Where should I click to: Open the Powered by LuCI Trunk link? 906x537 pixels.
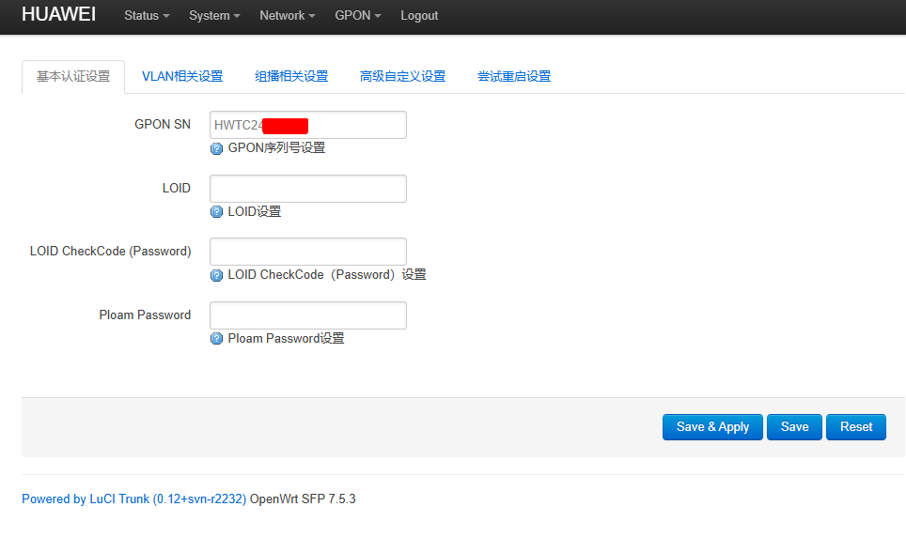coord(134,499)
